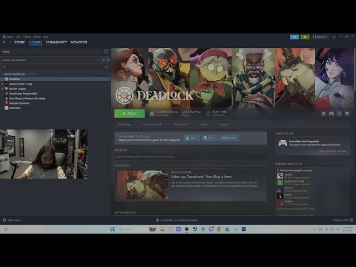This screenshot has width=356, height=267.
Task: Recommend the game with Yes button
Action: pos(191,138)
